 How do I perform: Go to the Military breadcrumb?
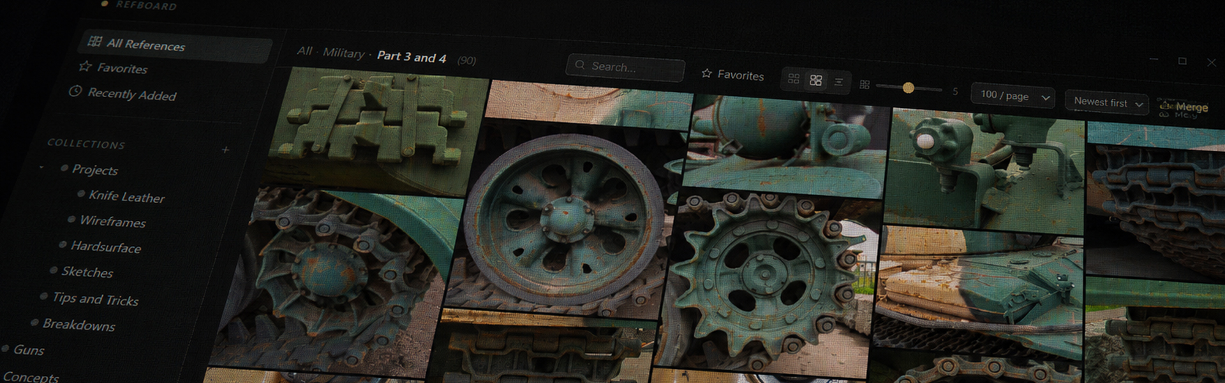pyautogui.click(x=343, y=53)
